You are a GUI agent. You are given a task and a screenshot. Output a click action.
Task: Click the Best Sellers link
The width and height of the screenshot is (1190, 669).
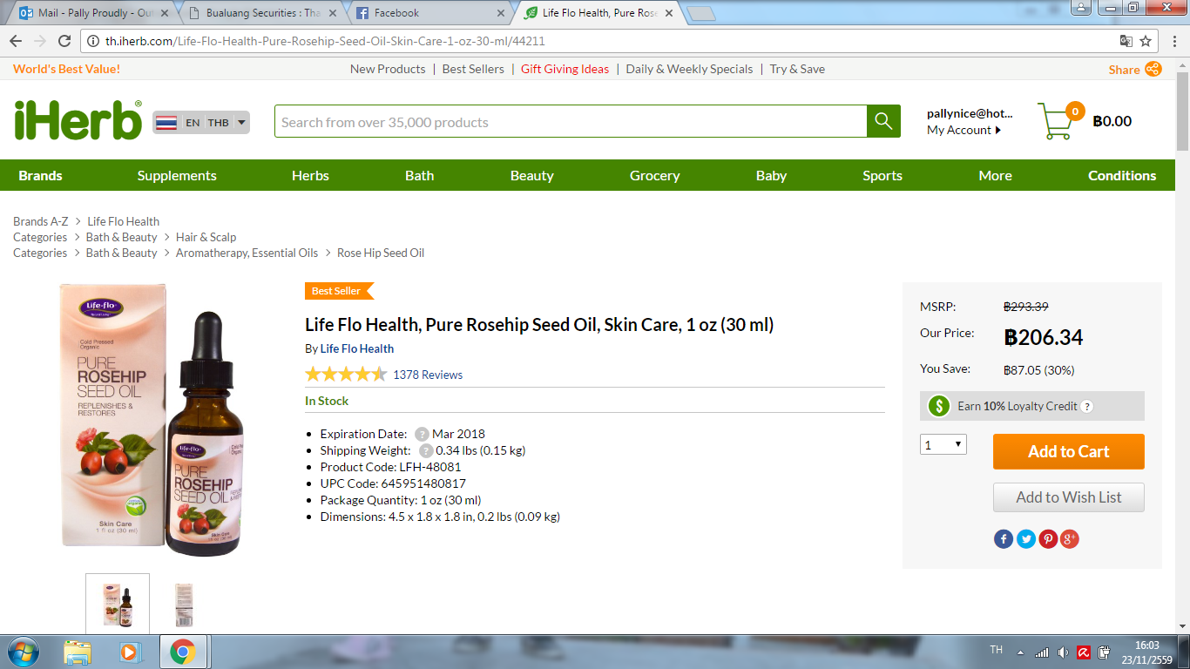(473, 69)
